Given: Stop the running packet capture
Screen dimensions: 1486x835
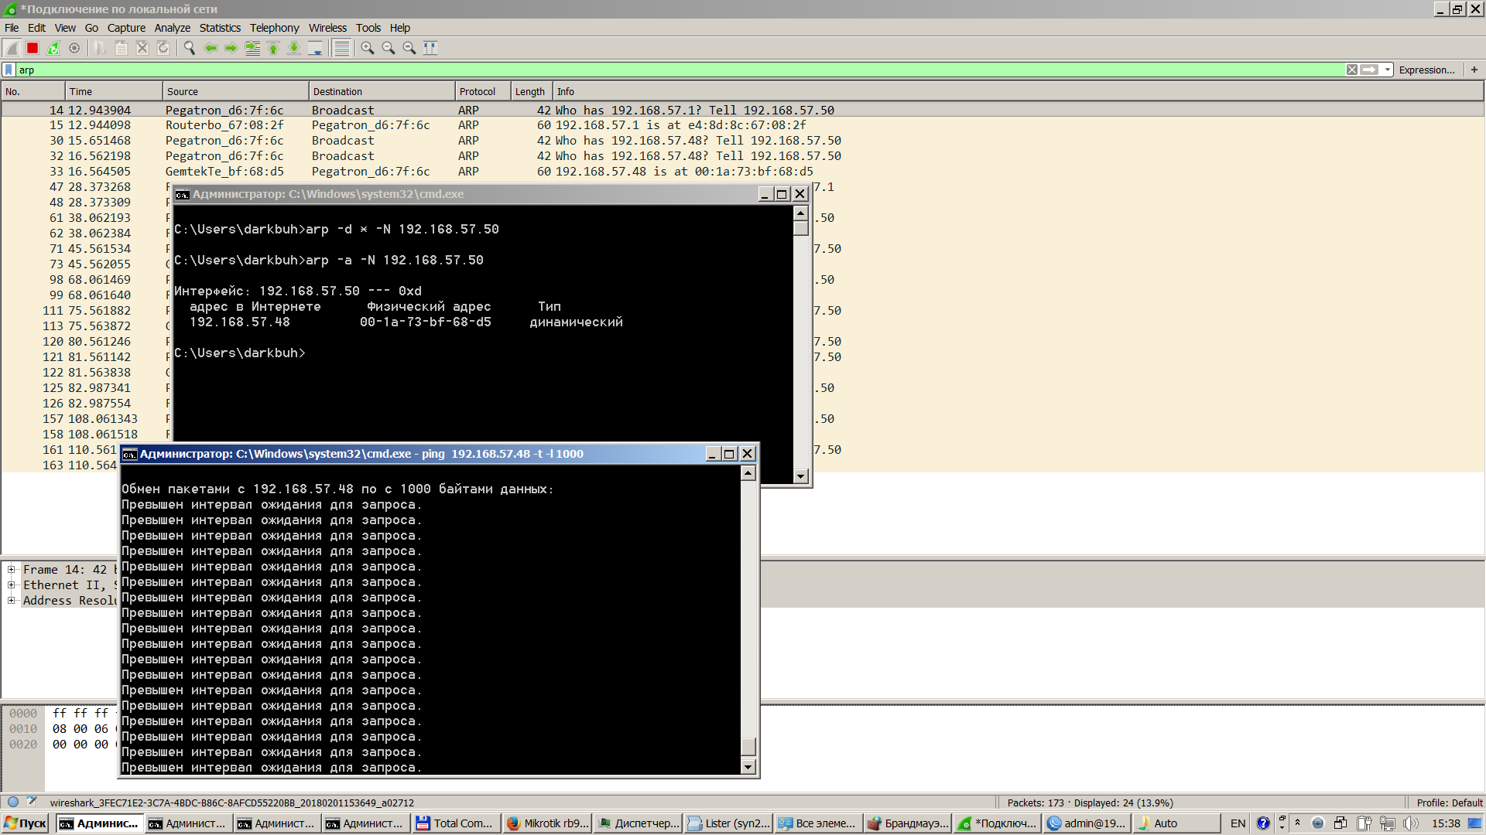Looking at the screenshot, I should click(33, 48).
